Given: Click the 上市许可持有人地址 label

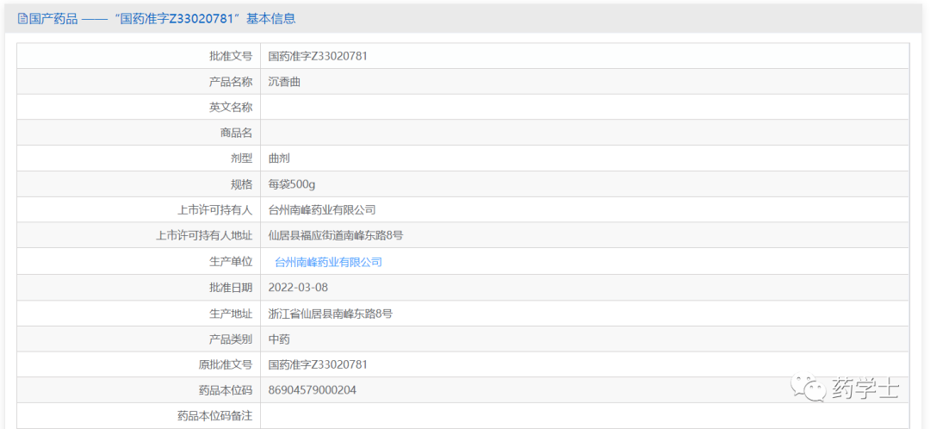Looking at the screenshot, I should pyautogui.click(x=204, y=235).
